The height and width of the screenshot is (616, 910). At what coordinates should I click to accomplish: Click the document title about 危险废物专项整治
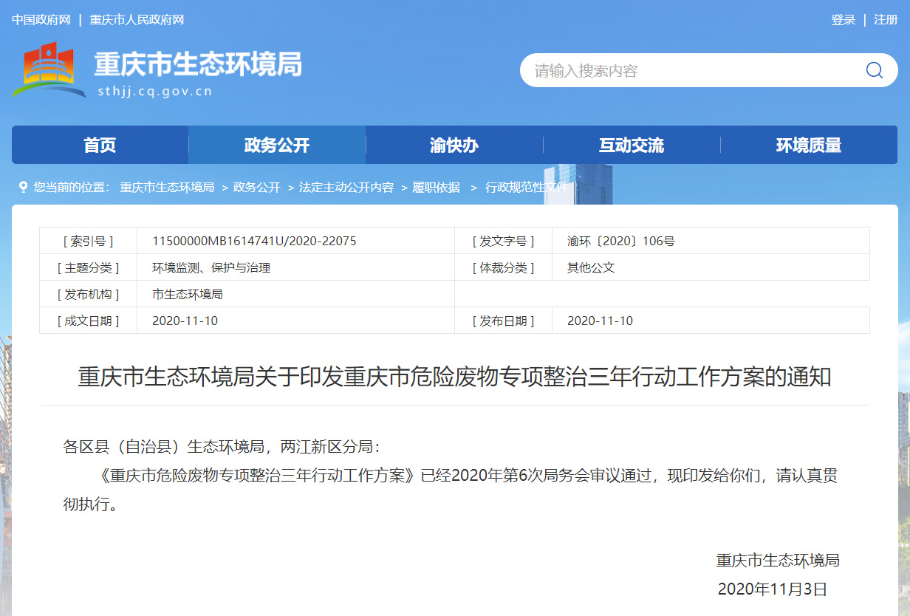coord(454,377)
